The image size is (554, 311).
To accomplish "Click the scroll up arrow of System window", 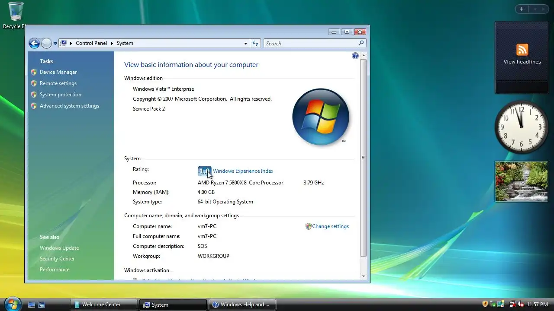I will click(364, 55).
